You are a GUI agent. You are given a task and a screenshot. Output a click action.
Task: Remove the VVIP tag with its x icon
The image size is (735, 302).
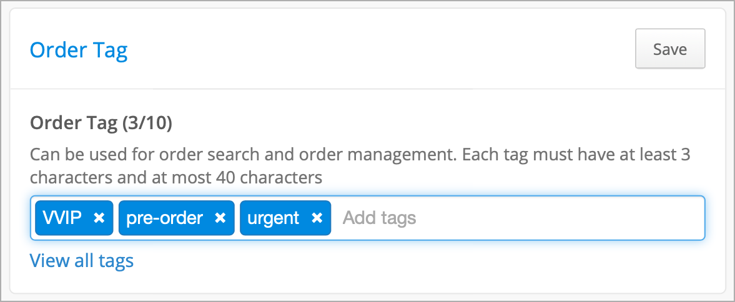[99, 218]
